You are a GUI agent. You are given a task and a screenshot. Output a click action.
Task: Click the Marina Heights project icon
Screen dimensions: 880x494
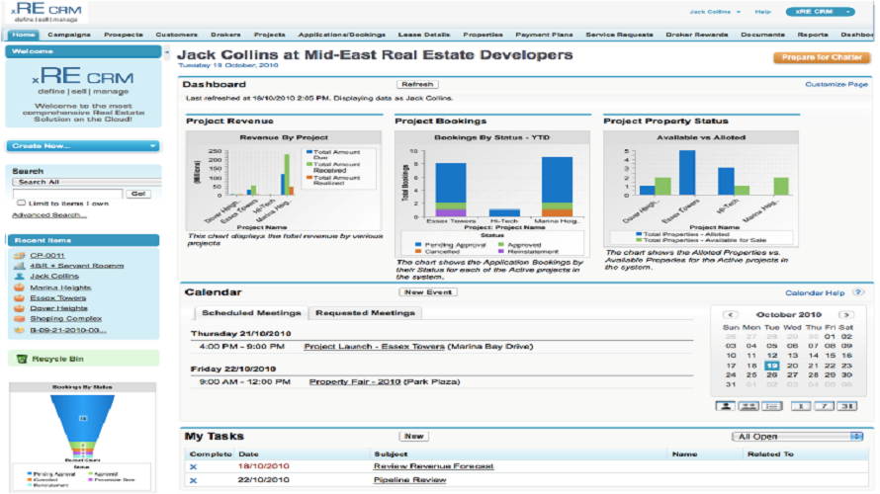[x=19, y=288]
